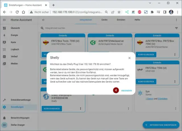Open the Chrome three-dot menu
The height and width of the screenshot is (131, 182).
coord(178,12)
